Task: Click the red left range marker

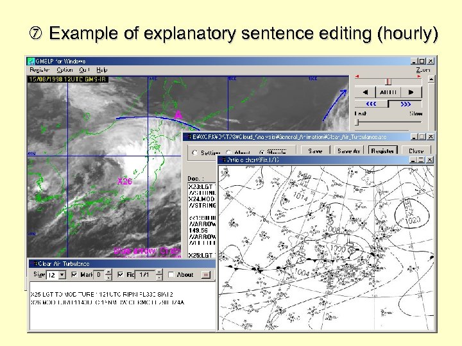Action: pos(357,76)
